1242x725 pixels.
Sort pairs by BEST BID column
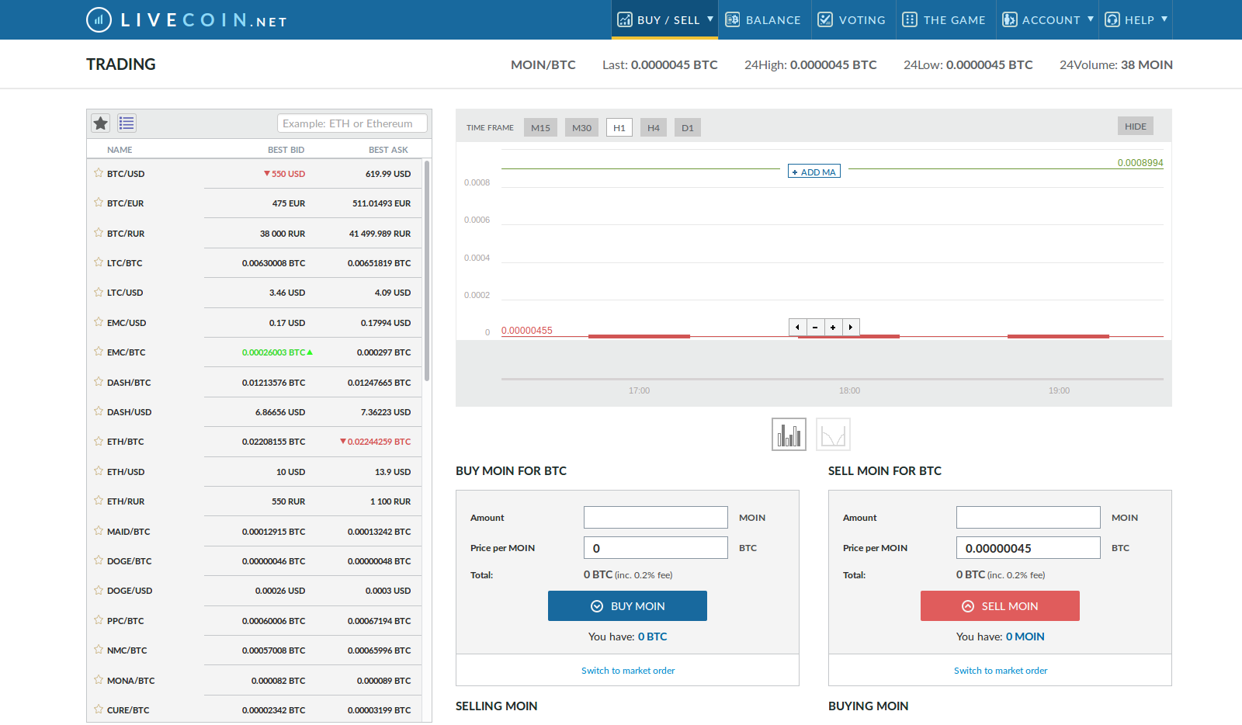point(286,150)
